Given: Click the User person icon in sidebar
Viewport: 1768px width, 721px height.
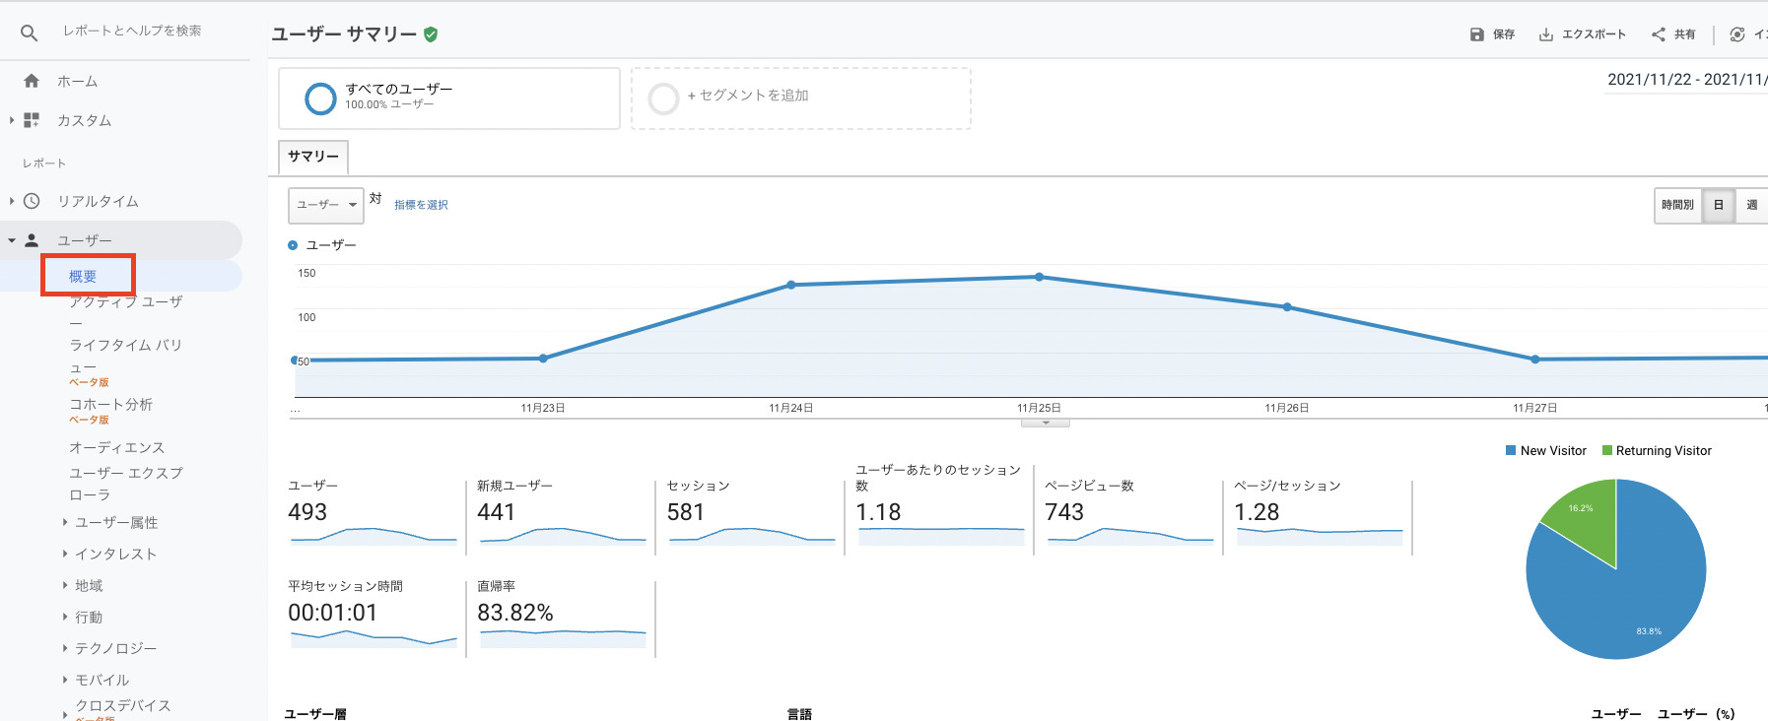Looking at the screenshot, I should (32, 240).
